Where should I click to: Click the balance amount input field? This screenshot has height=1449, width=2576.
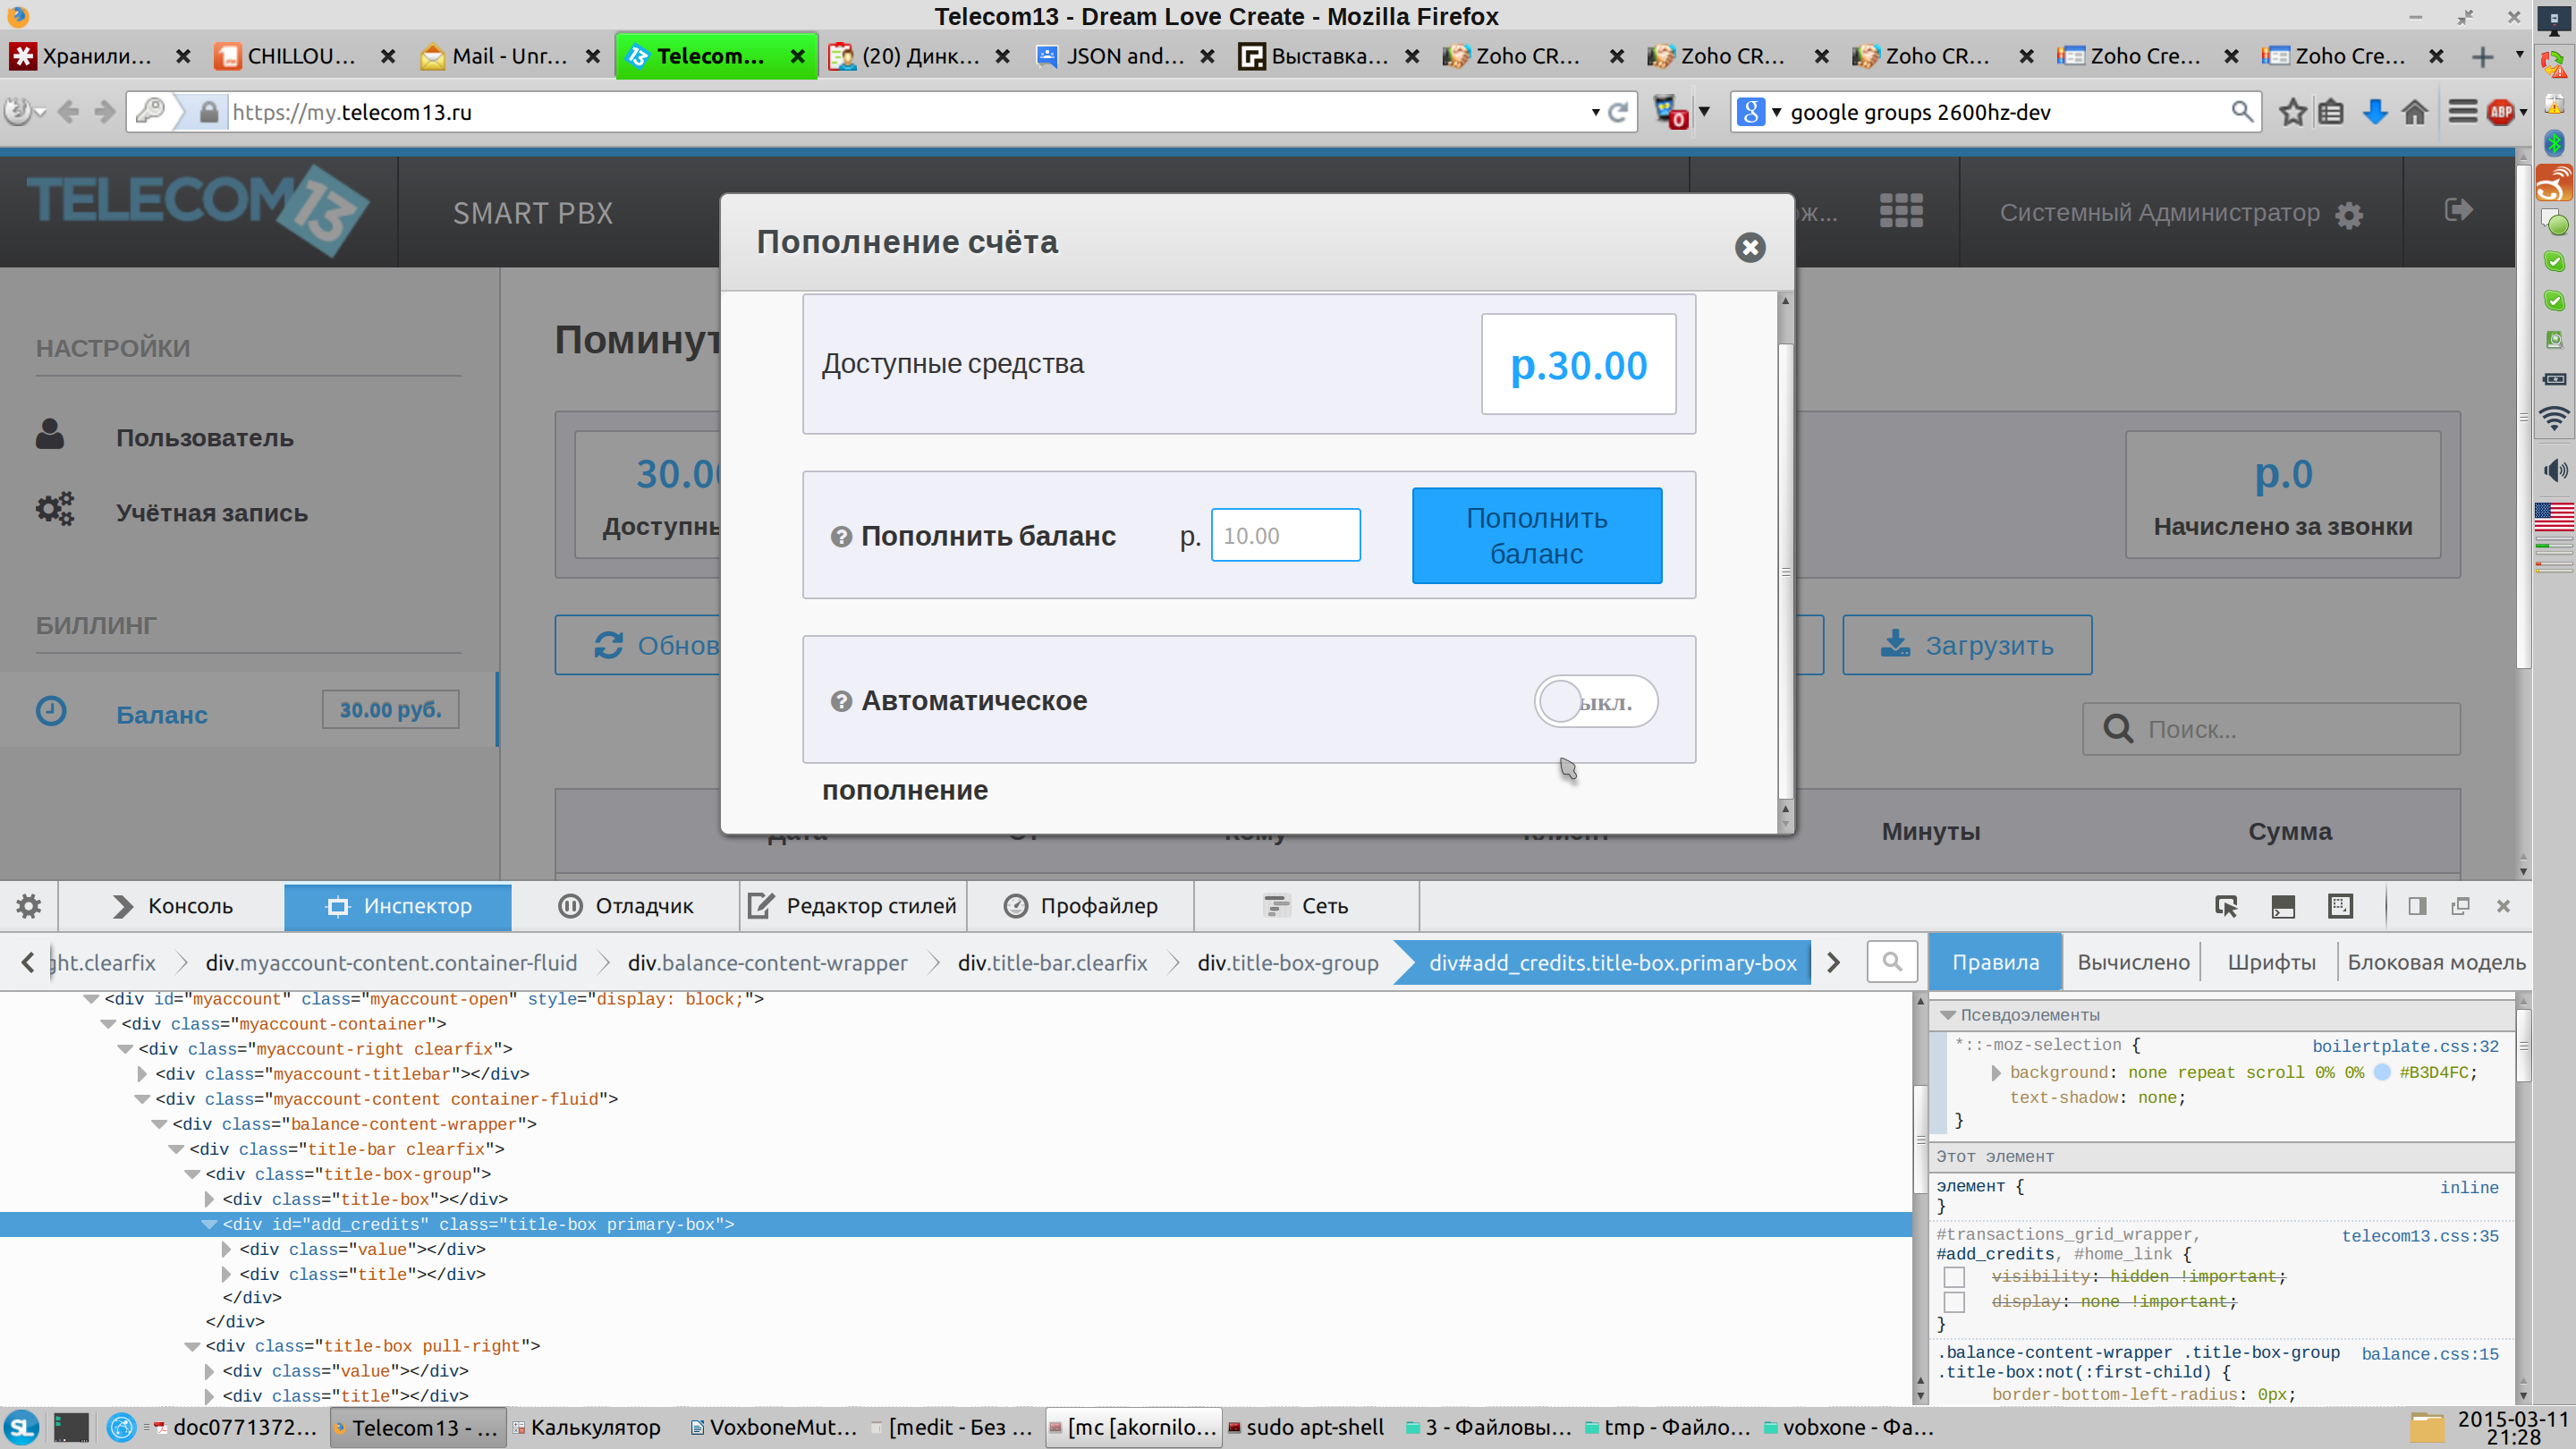[1285, 535]
